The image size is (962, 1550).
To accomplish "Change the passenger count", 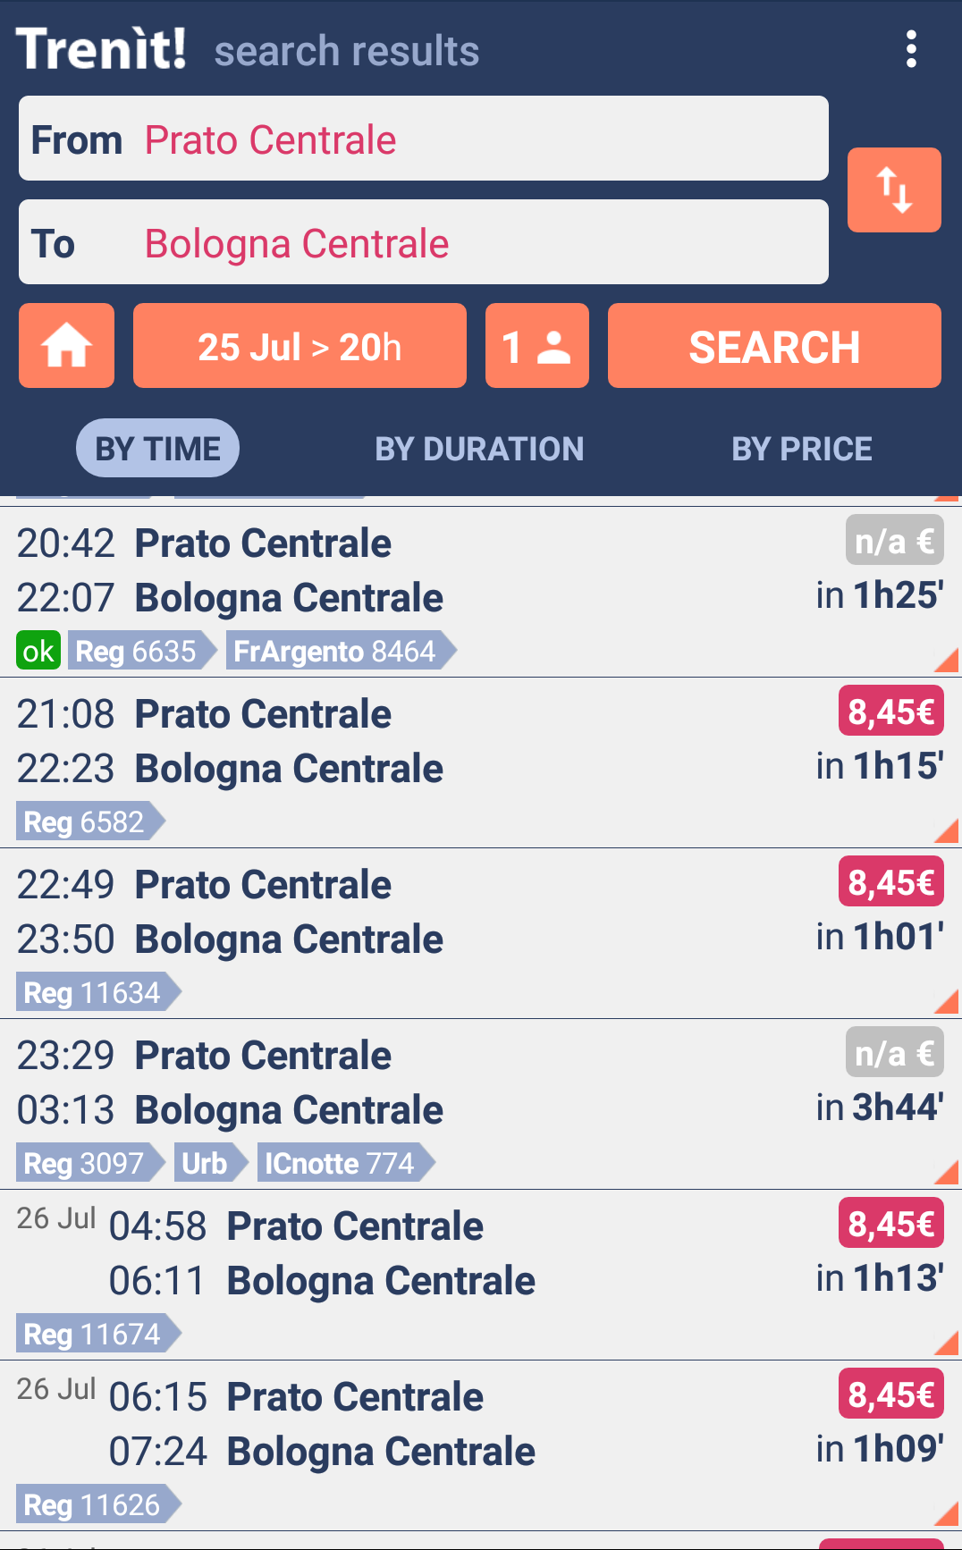I will [536, 346].
